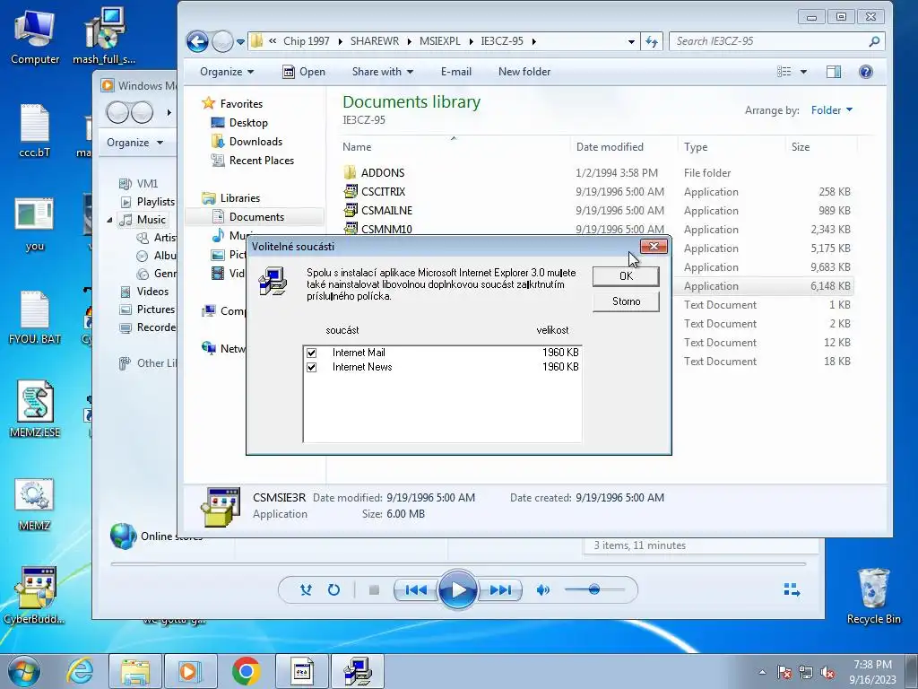This screenshot has height=689, width=918.
Task: Click the refresh button by address bar
Action: coord(652,41)
